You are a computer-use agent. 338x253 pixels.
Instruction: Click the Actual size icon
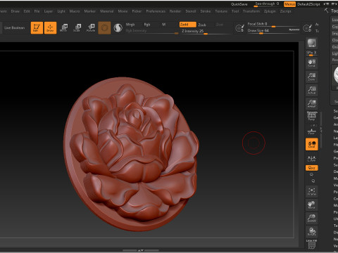[312, 90]
